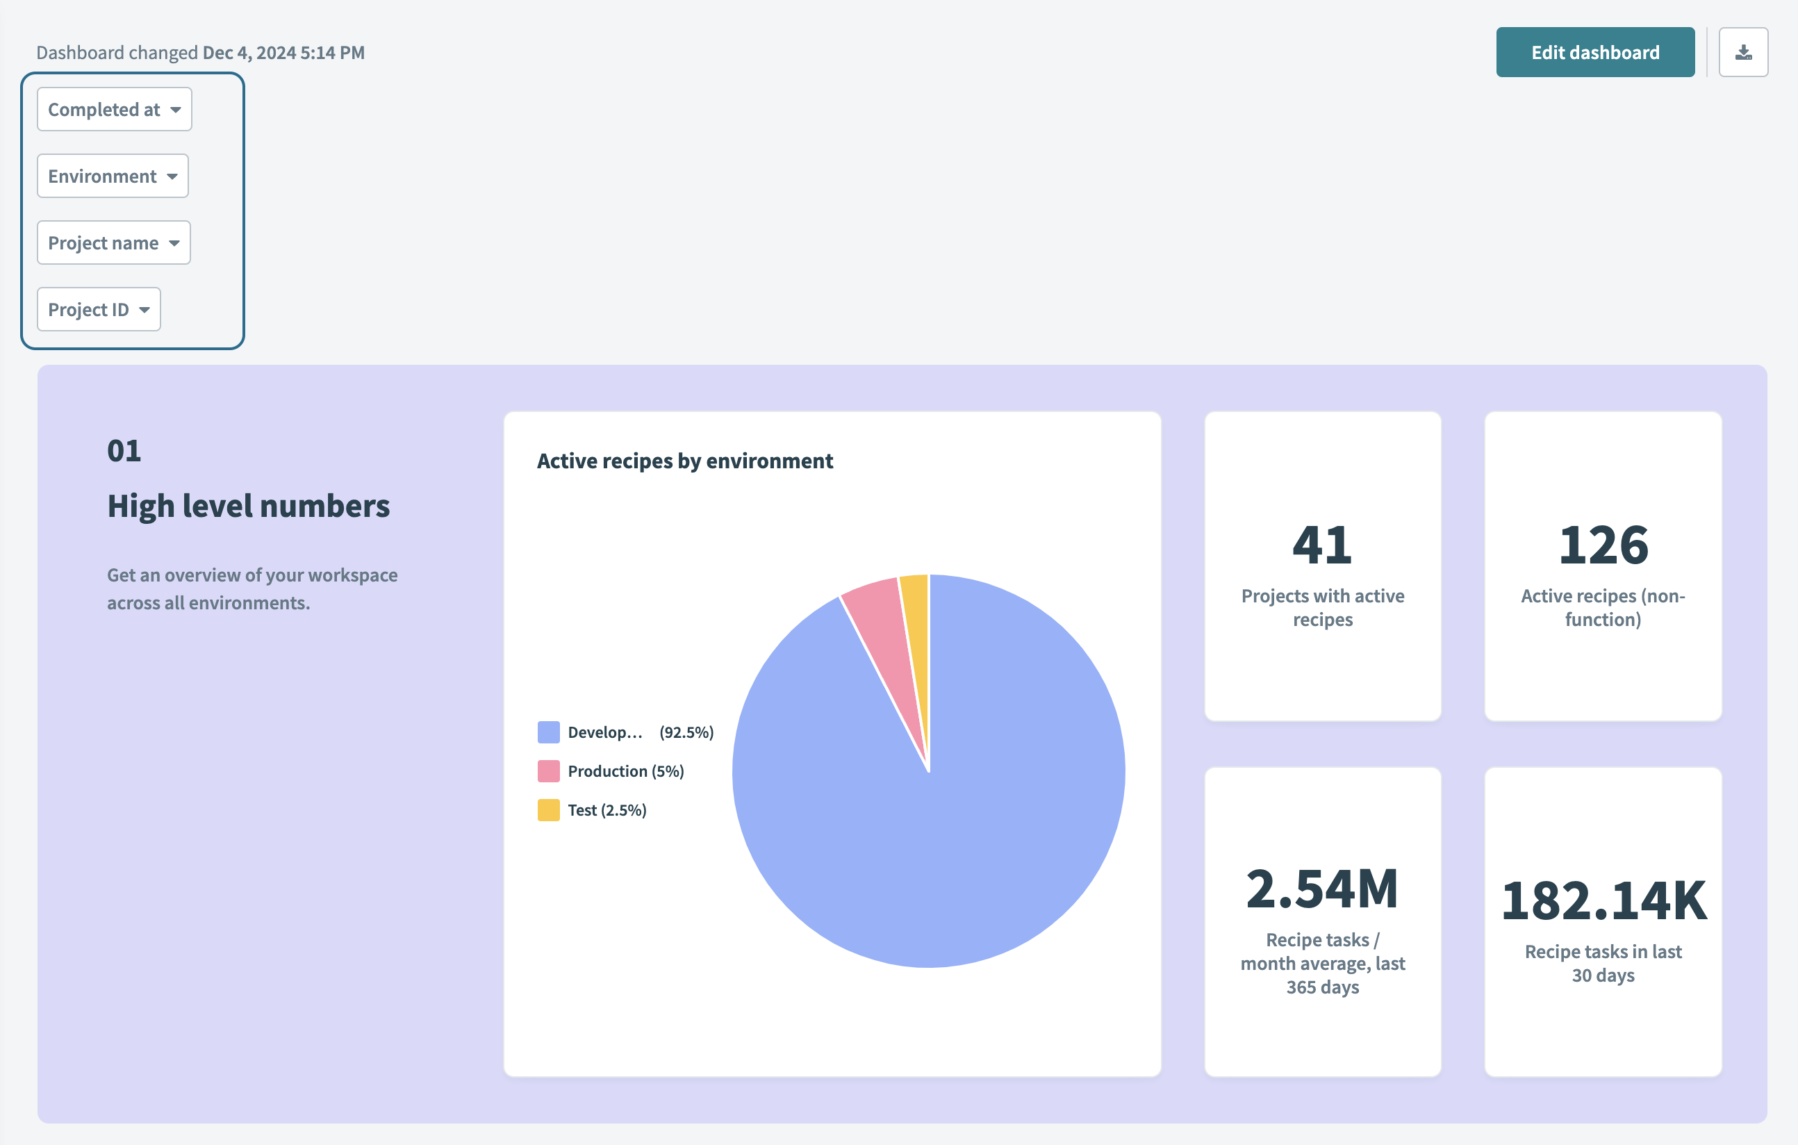This screenshot has width=1798, height=1145.
Task: Toggle the Development legend entry visibility
Action: (x=605, y=732)
